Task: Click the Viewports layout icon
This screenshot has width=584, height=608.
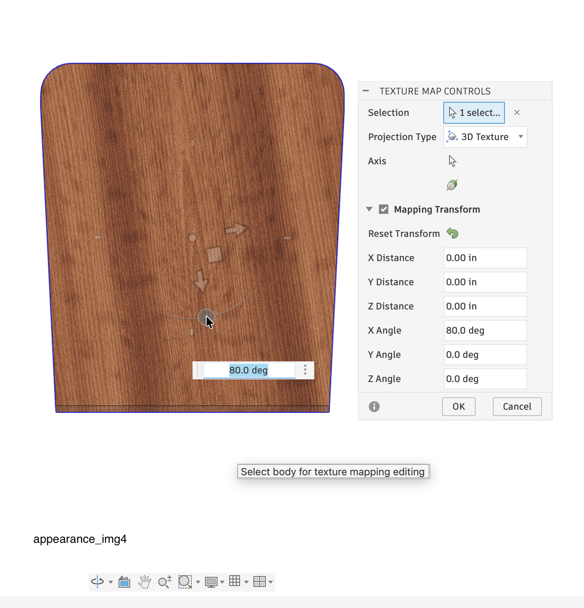Action: [x=259, y=581]
